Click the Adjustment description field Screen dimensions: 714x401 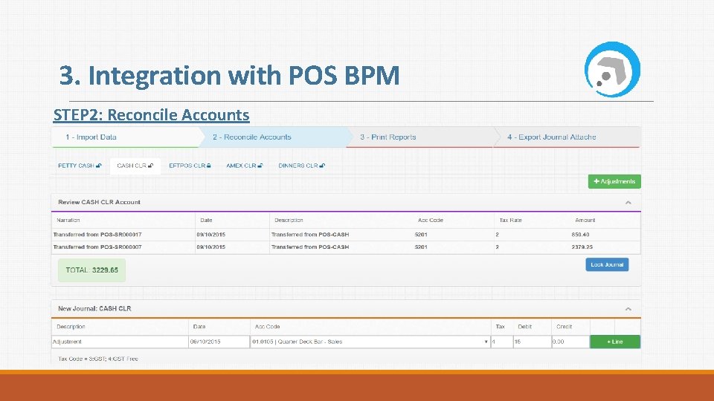120,342
